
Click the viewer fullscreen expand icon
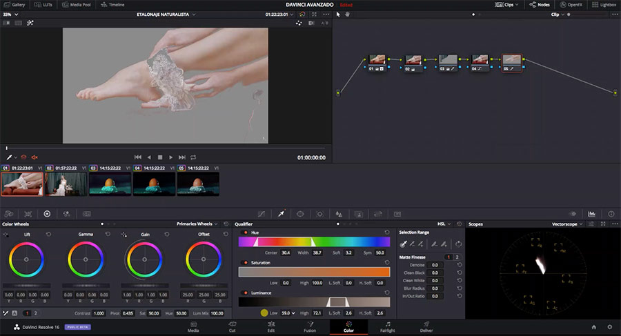tap(314, 14)
